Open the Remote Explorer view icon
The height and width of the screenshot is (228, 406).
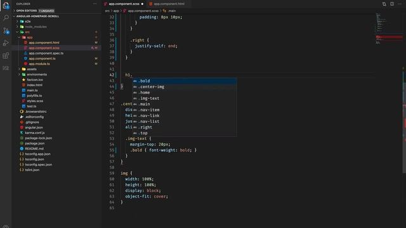coord(6,68)
